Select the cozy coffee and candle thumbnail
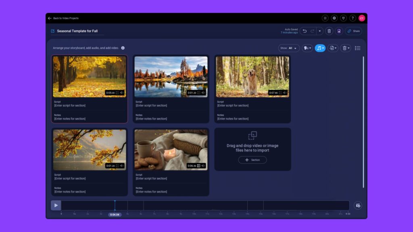 tap(171, 150)
